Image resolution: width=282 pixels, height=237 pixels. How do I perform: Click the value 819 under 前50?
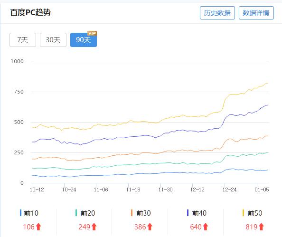tap(252, 227)
